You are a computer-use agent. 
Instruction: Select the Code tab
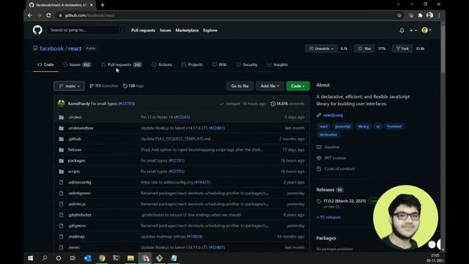[45, 65]
